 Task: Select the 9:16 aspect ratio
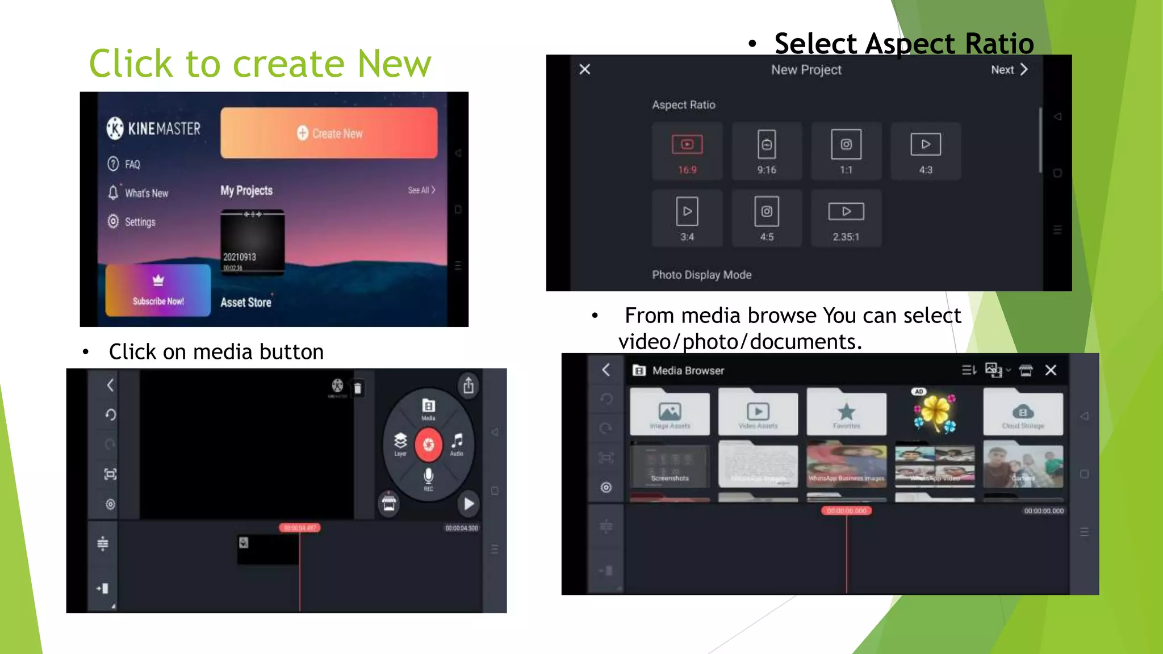767,151
